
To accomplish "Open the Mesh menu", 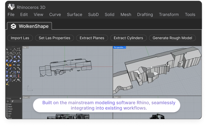I will [x=126, y=15].
